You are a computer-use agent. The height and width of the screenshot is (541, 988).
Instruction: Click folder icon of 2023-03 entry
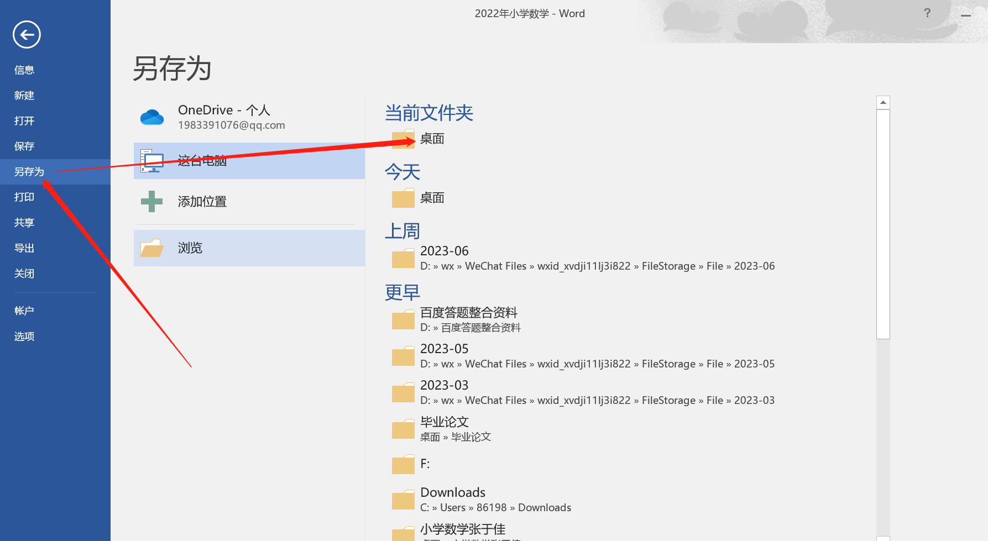403,392
